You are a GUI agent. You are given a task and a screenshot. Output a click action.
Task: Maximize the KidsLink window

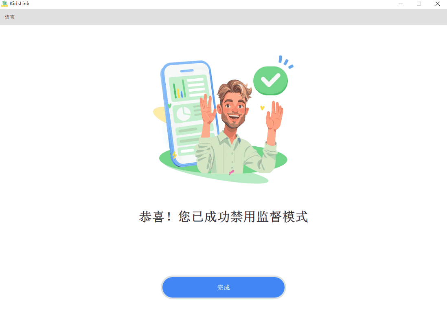click(419, 4)
